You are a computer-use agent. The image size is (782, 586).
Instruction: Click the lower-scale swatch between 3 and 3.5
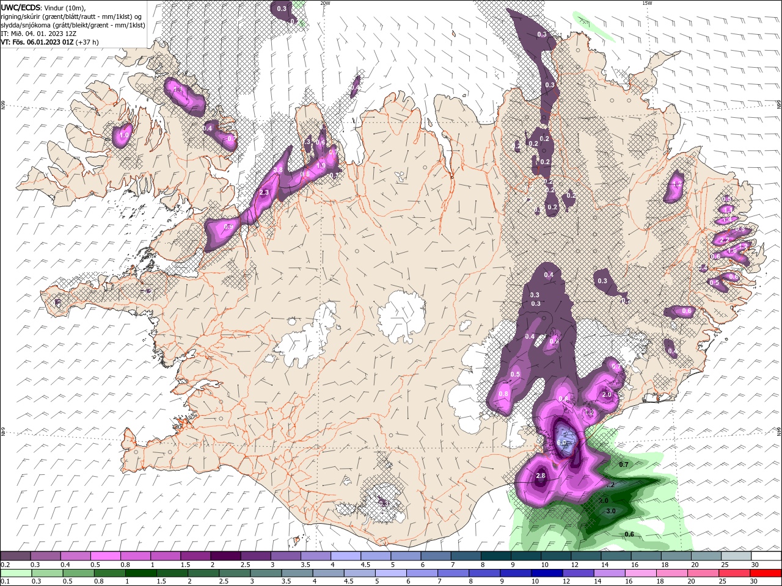coord(266,573)
